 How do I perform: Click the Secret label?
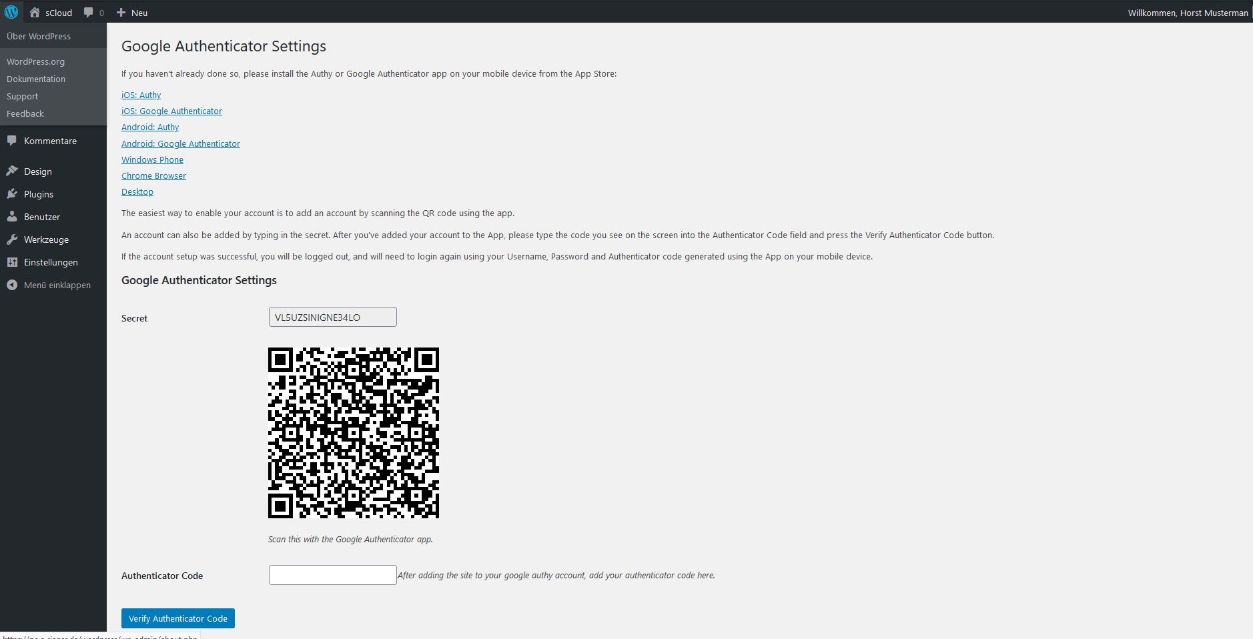pyautogui.click(x=134, y=318)
